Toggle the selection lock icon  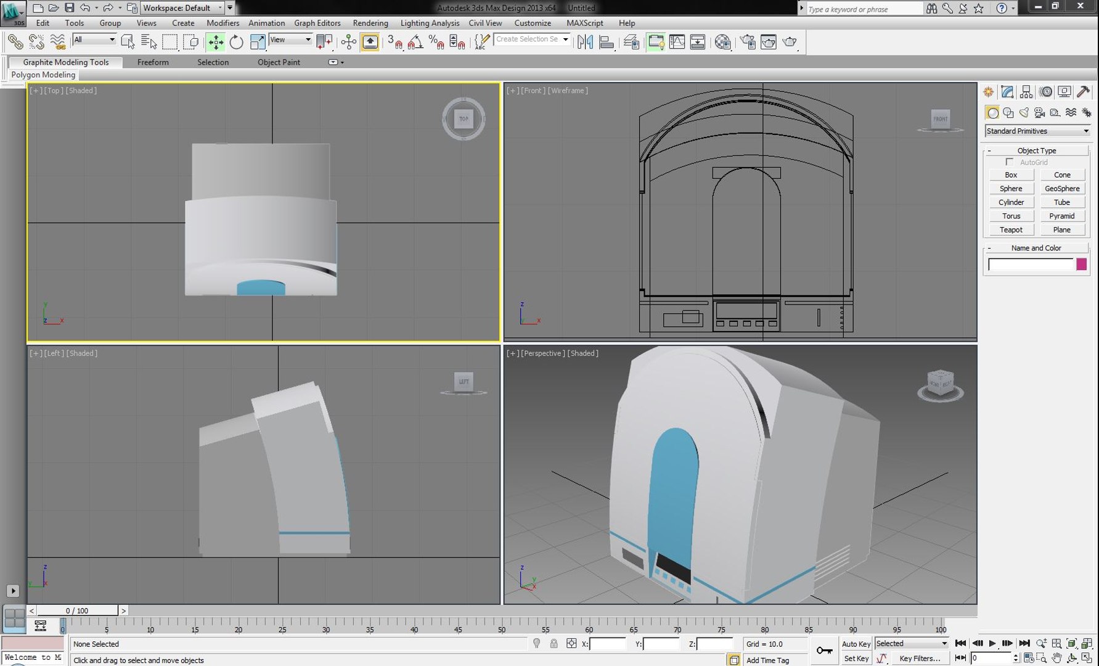(554, 644)
